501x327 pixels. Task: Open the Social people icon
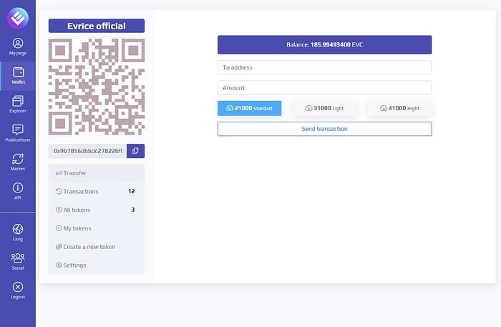pyautogui.click(x=18, y=262)
